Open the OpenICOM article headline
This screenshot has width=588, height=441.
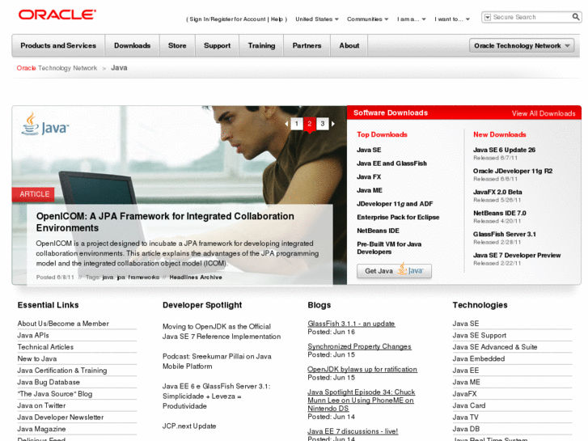coord(165,222)
